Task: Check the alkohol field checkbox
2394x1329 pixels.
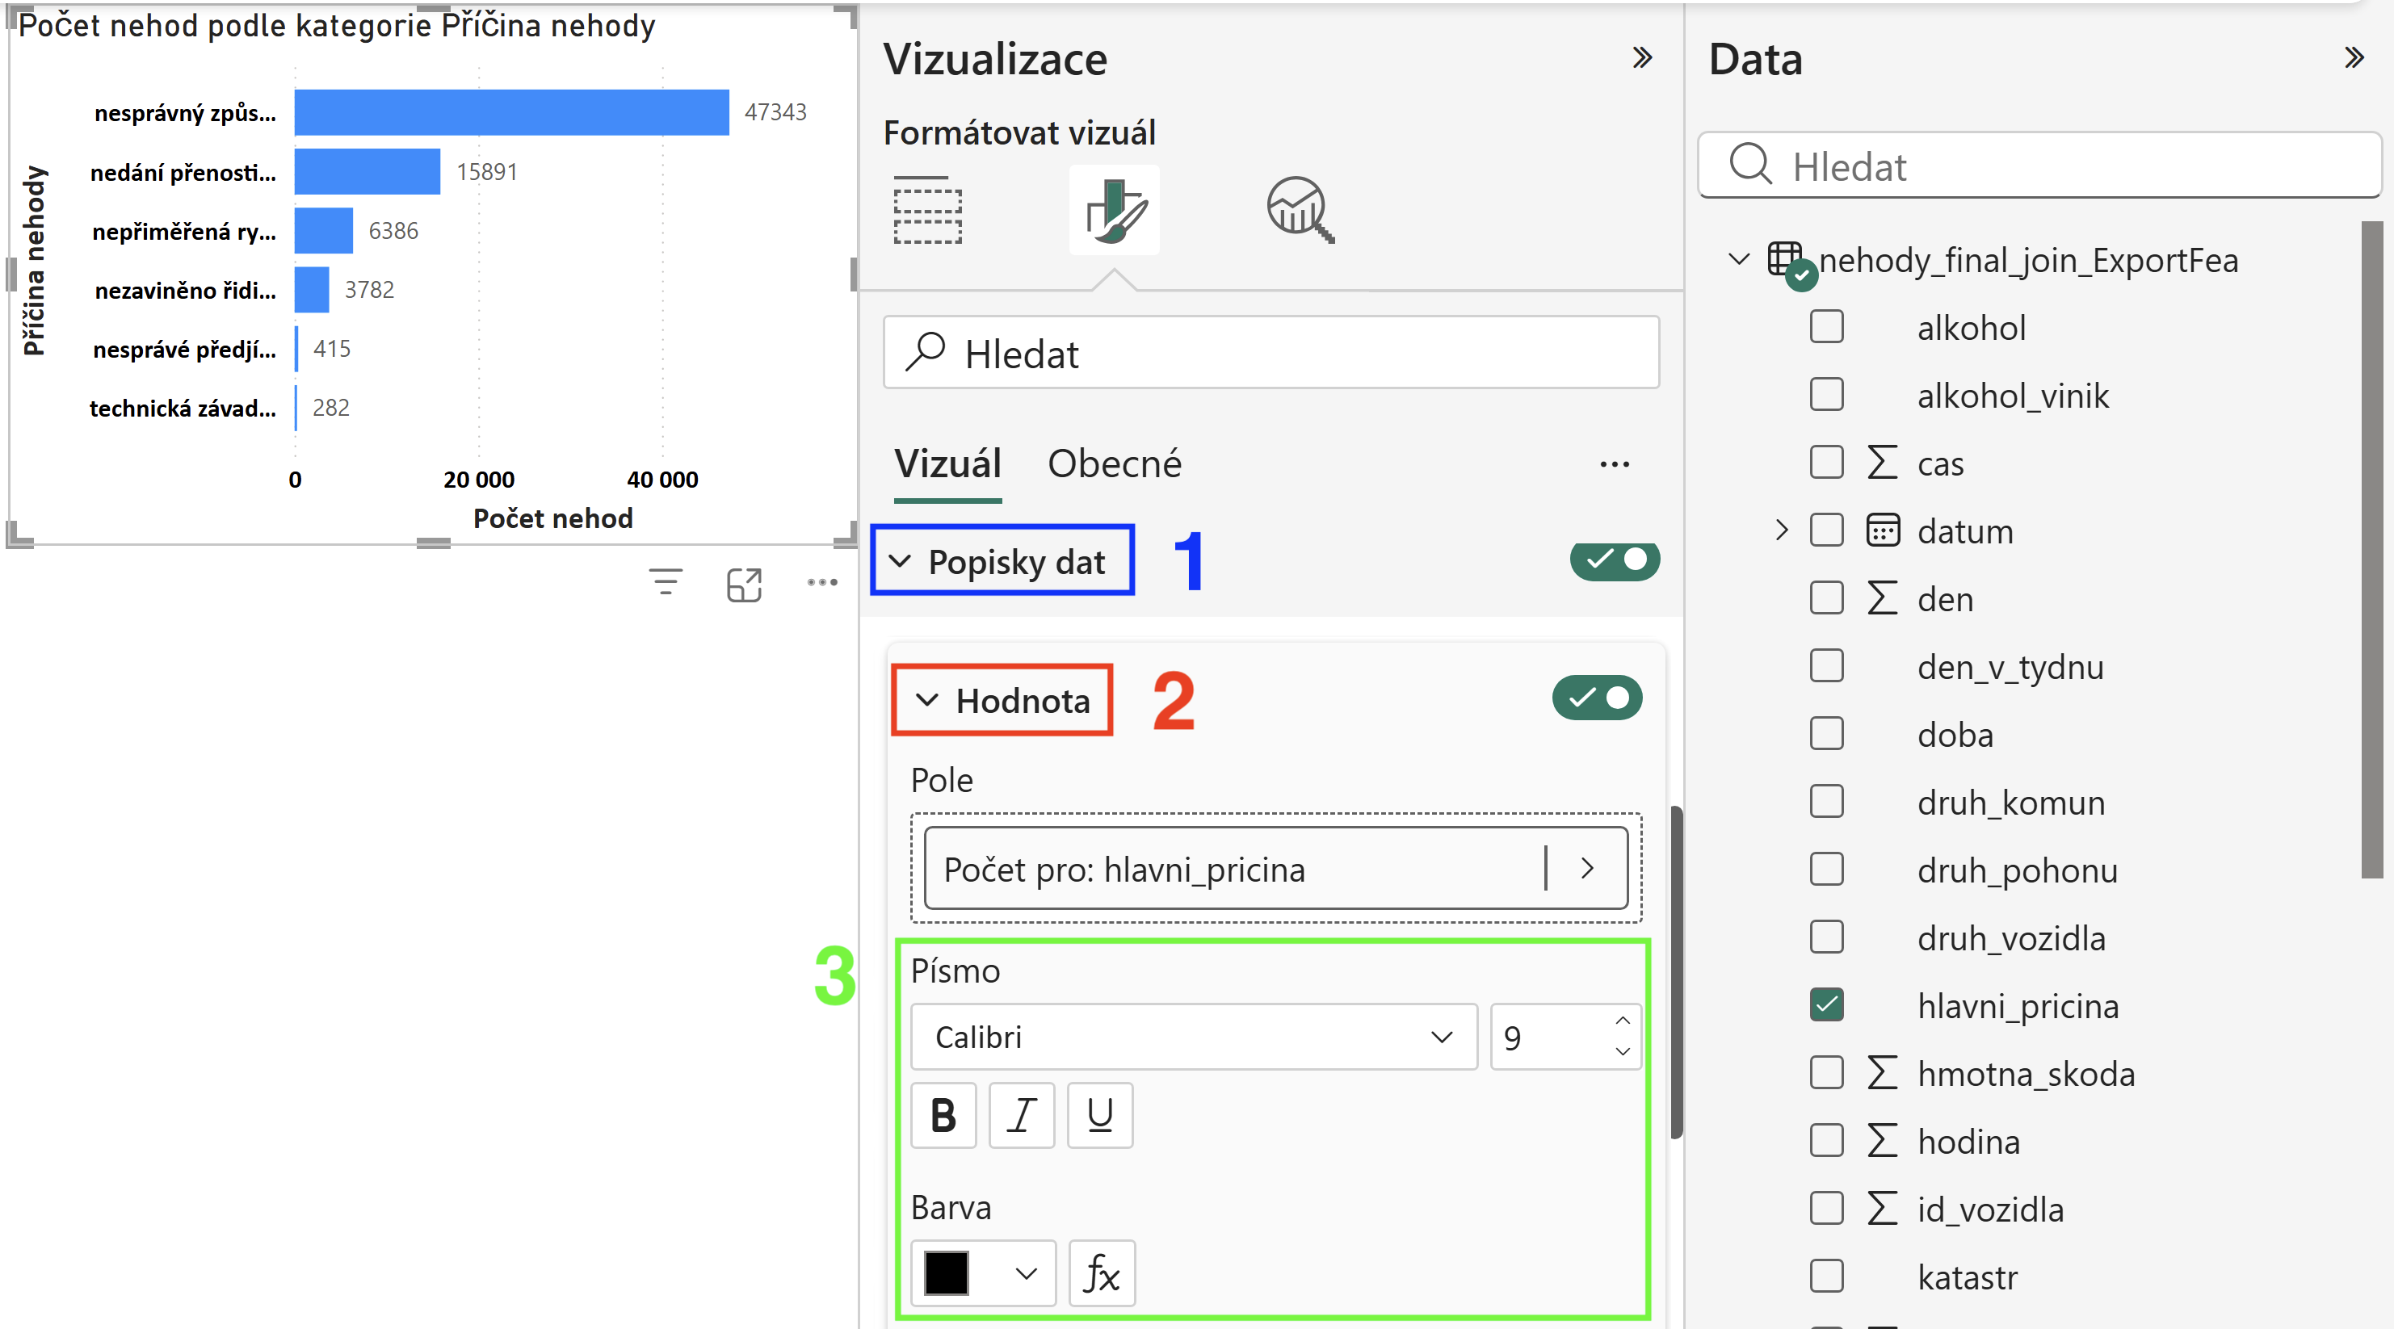Action: pos(1826,327)
